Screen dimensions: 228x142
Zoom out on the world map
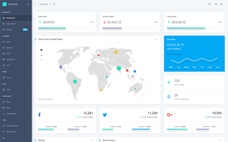(x=41, y=60)
